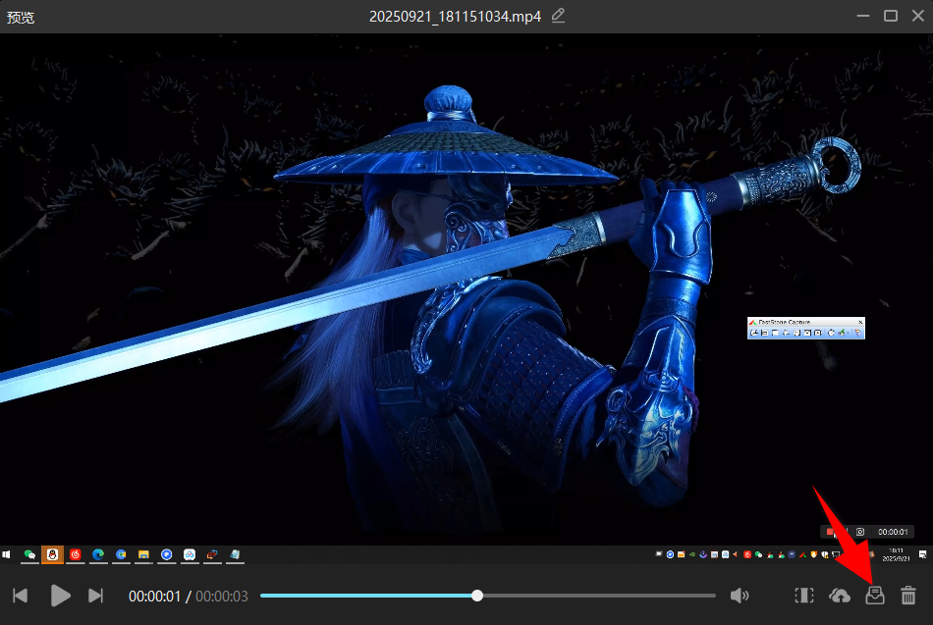Click the total duration 00:00:03
The width and height of the screenshot is (933, 625).
(x=221, y=597)
